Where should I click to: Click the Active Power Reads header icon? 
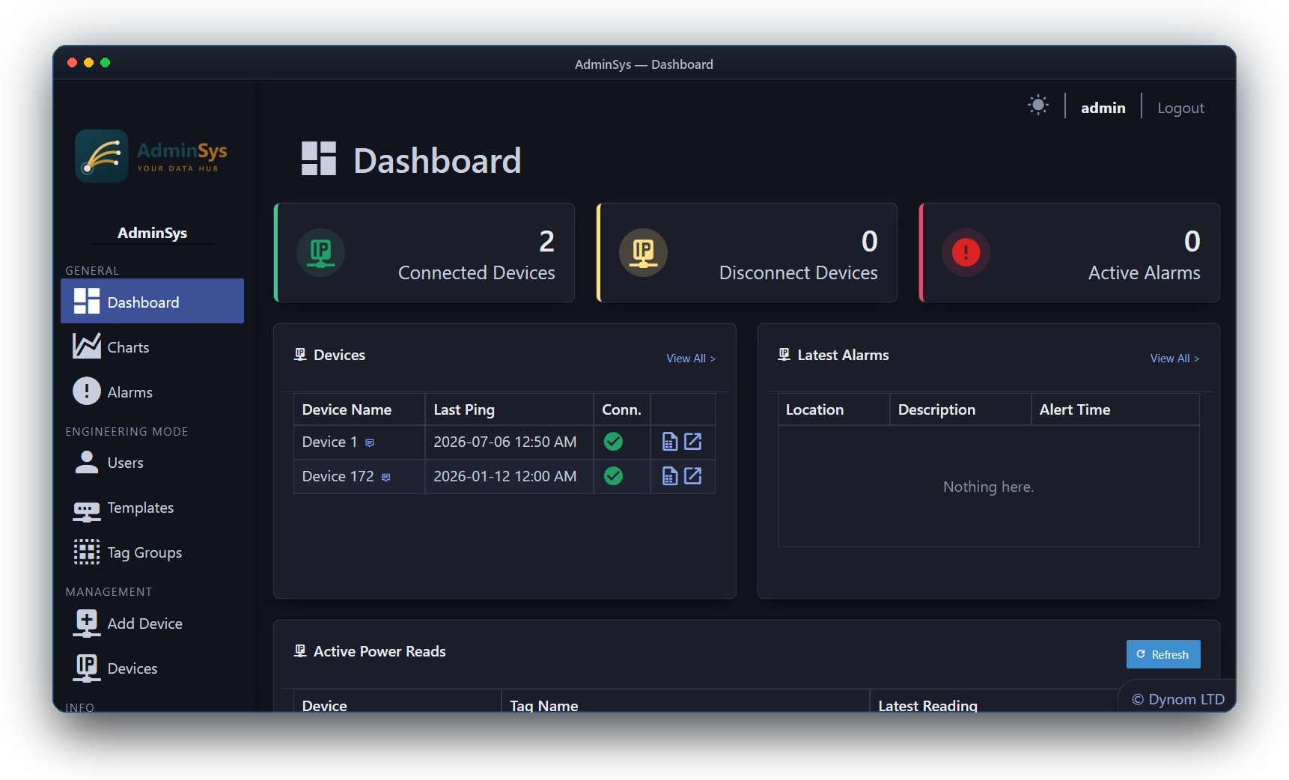300,650
